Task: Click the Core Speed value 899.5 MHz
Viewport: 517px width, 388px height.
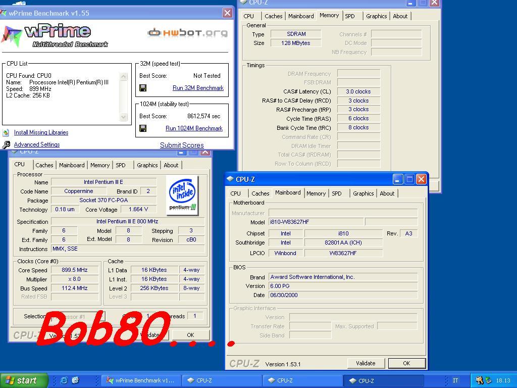Action: (75, 270)
